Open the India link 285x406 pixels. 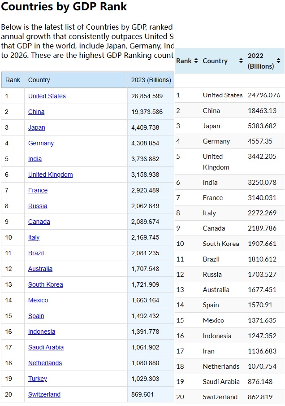35,159
